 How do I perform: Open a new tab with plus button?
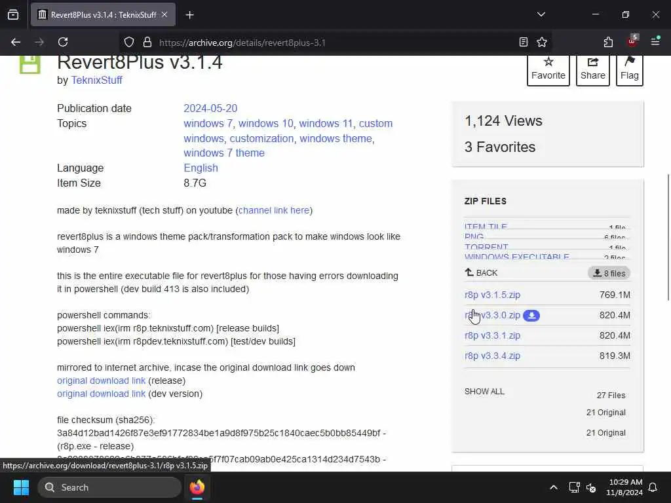coord(190,15)
